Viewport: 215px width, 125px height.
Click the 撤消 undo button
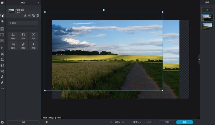tap(137, 122)
